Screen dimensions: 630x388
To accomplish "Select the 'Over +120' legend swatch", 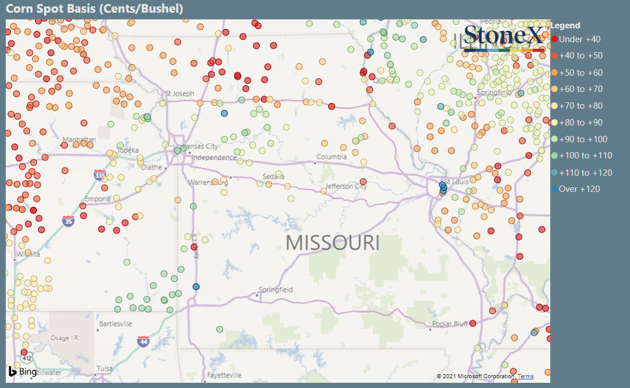I will pyautogui.click(x=554, y=189).
